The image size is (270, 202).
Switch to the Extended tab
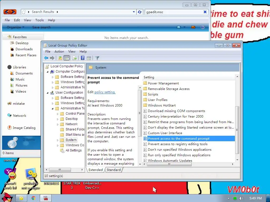tap(95, 170)
